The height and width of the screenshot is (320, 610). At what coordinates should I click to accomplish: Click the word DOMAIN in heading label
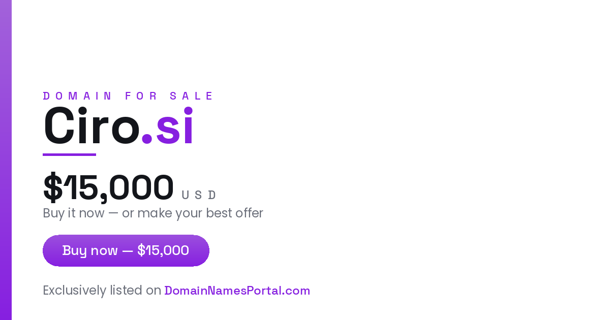[x=77, y=96]
